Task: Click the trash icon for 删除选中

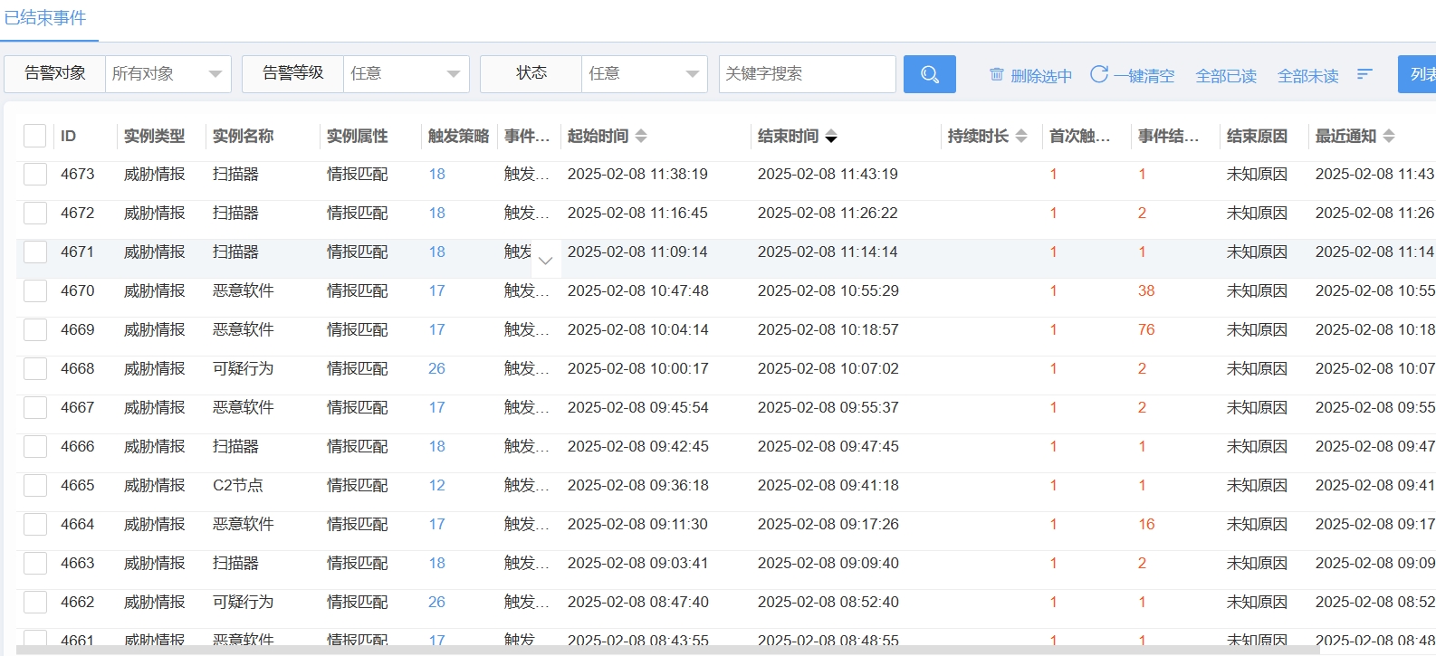Action: tap(996, 74)
